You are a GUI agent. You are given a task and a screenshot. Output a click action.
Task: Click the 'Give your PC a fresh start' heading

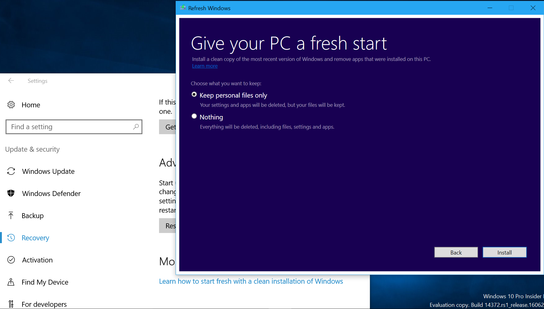289,43
